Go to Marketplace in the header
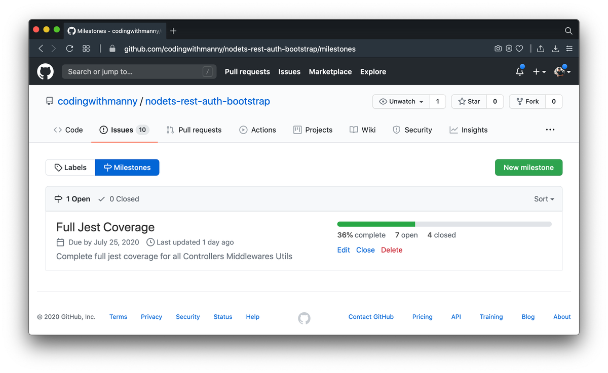The image size is (608, 373). point(330,72)
